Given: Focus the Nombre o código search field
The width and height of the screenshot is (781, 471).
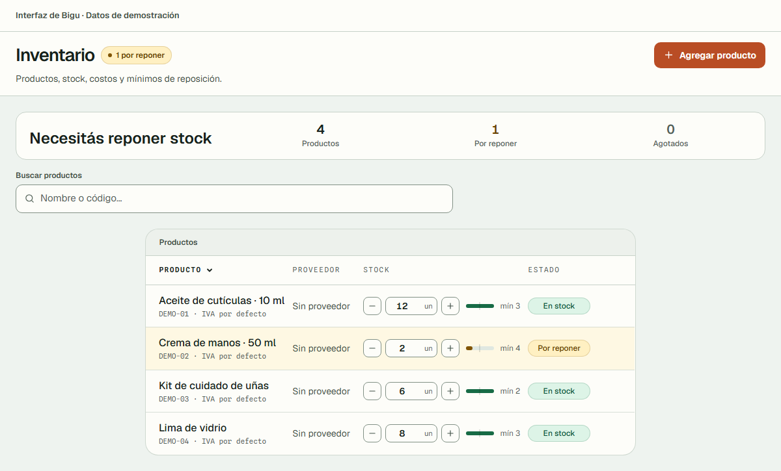Looking at the screenshot, I should 234,199.
